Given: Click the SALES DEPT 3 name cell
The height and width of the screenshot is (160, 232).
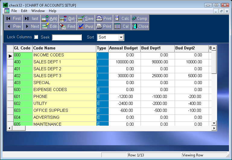Looking at the screenshot, I should click(x=64, y=77).
